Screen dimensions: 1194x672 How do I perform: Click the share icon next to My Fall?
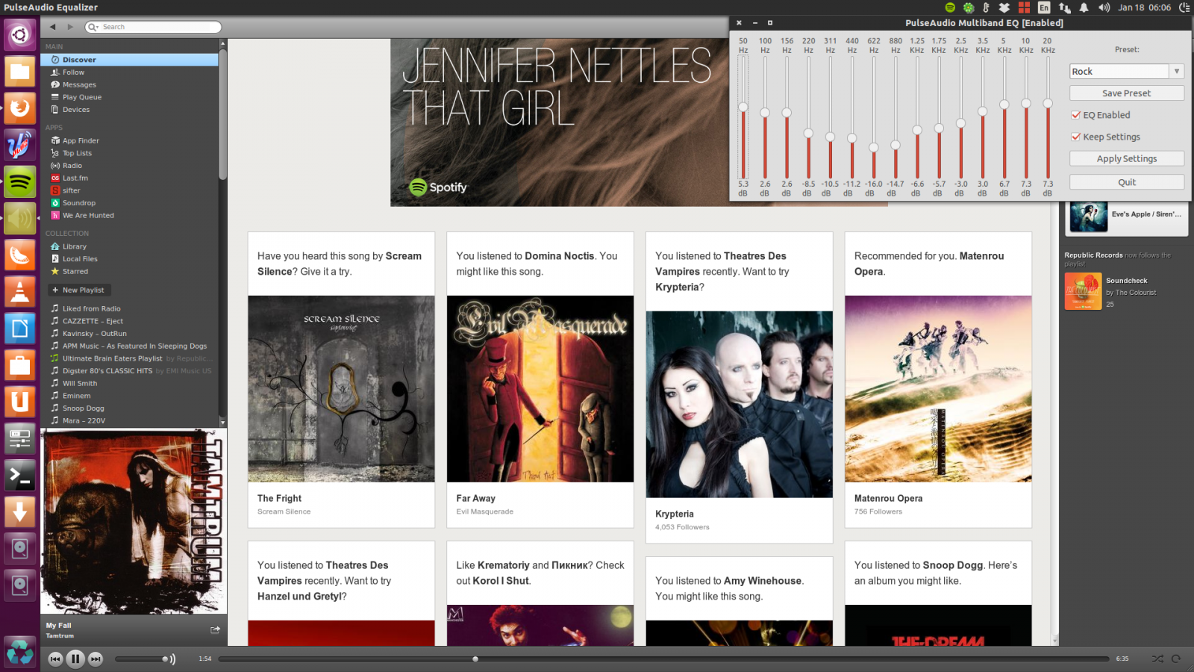(x=215, y=629)
